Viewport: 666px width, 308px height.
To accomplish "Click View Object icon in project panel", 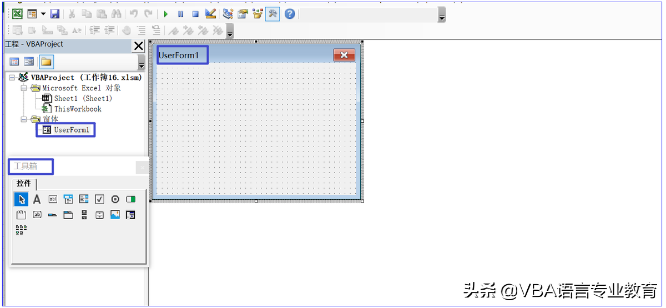I will pyautogui.click(x=29, y=62).
